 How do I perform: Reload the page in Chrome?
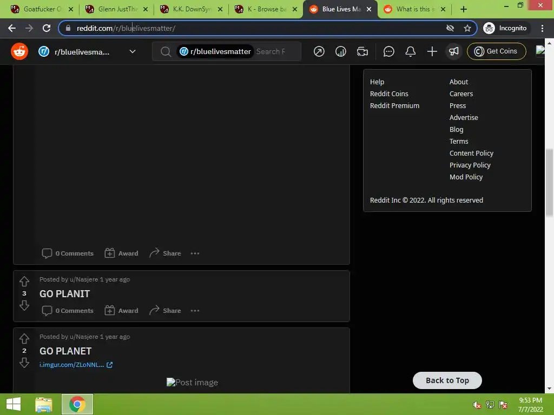(x=47, y=28)
